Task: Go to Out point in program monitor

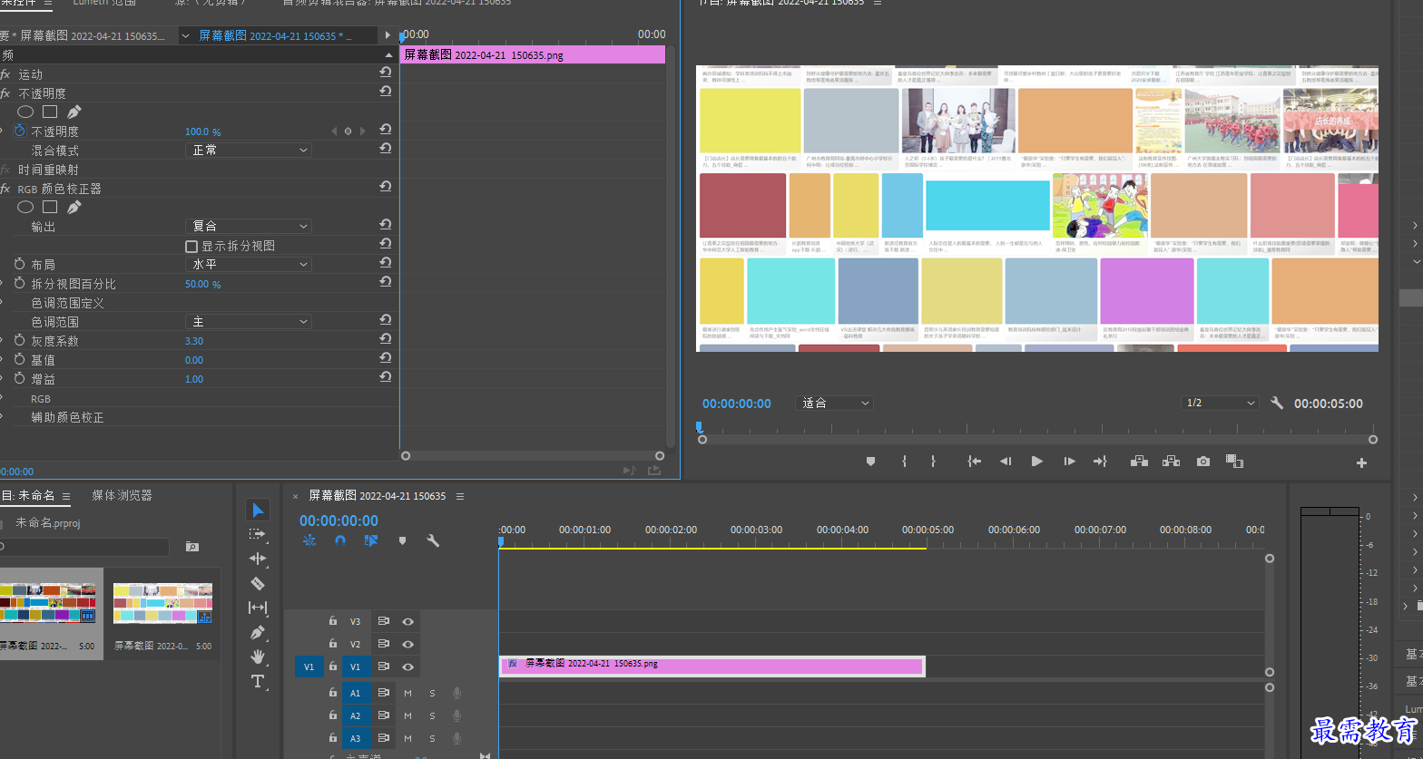Action: click(1100, 462)
